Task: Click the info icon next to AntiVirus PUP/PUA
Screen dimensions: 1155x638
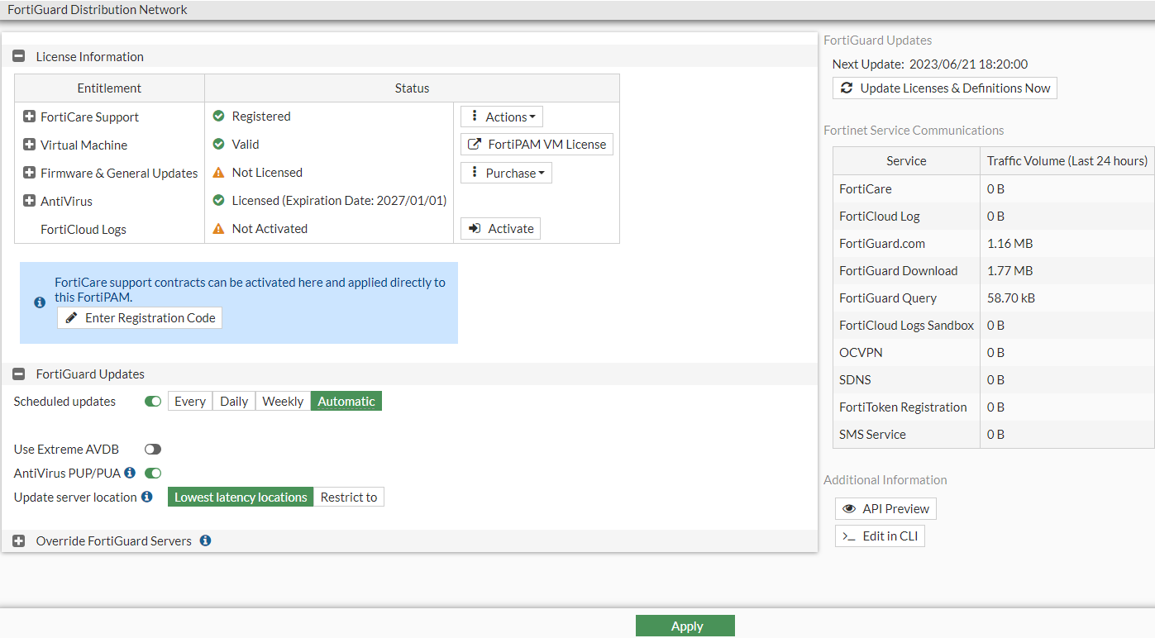Action: tap(131, 473)
